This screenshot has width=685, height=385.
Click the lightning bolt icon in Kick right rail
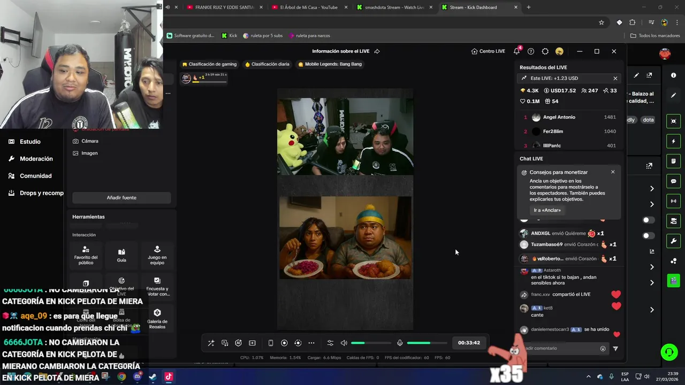tap(674, 142)
